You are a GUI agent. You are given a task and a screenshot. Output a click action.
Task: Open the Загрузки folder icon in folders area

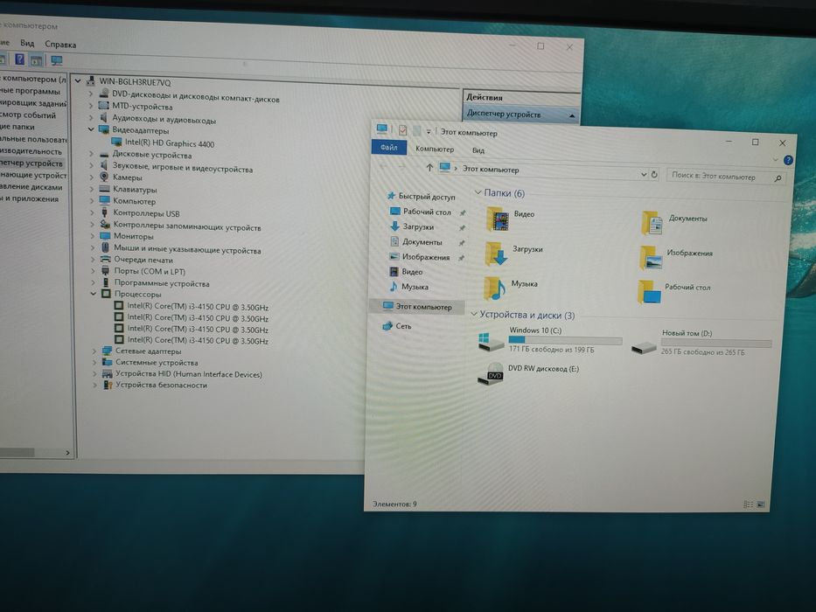pyautogui.click(x=496, y=254)
